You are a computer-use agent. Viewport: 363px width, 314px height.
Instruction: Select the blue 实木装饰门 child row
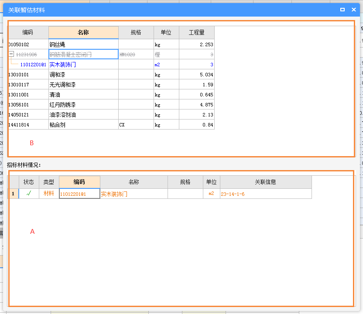62,65
